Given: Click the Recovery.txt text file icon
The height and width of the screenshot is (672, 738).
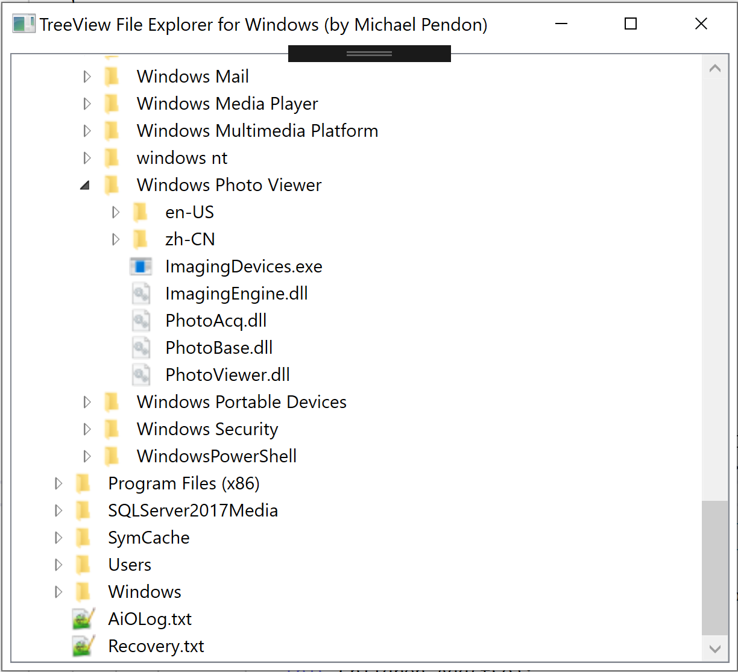Looking at the screenshot, I should [83, 645].
